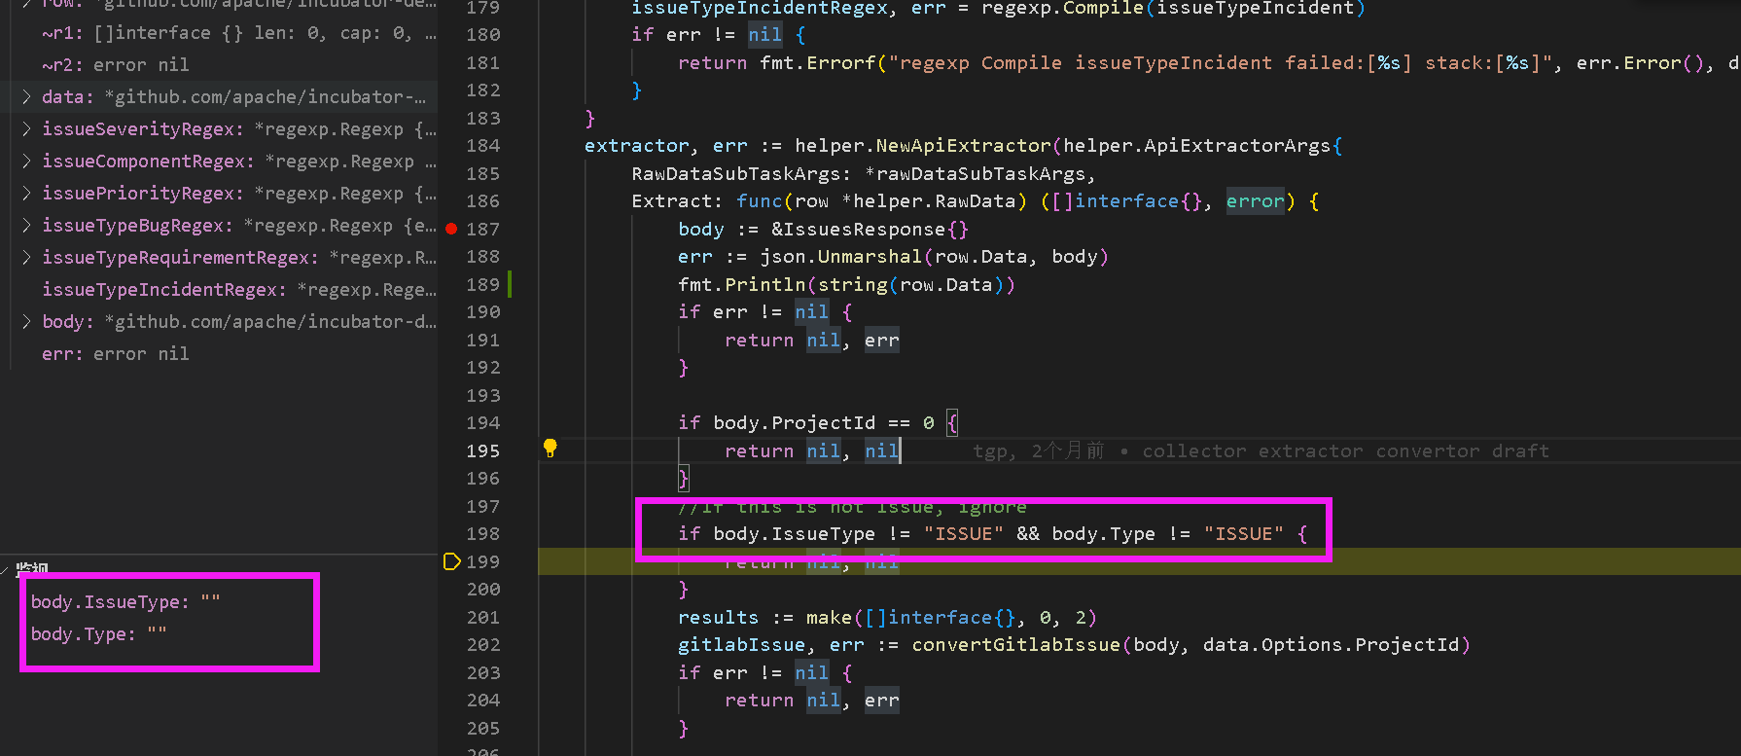Click the debug current-line arrow at line 199
The height and width of the screenshot is (756, 1741).
(451, 561)
